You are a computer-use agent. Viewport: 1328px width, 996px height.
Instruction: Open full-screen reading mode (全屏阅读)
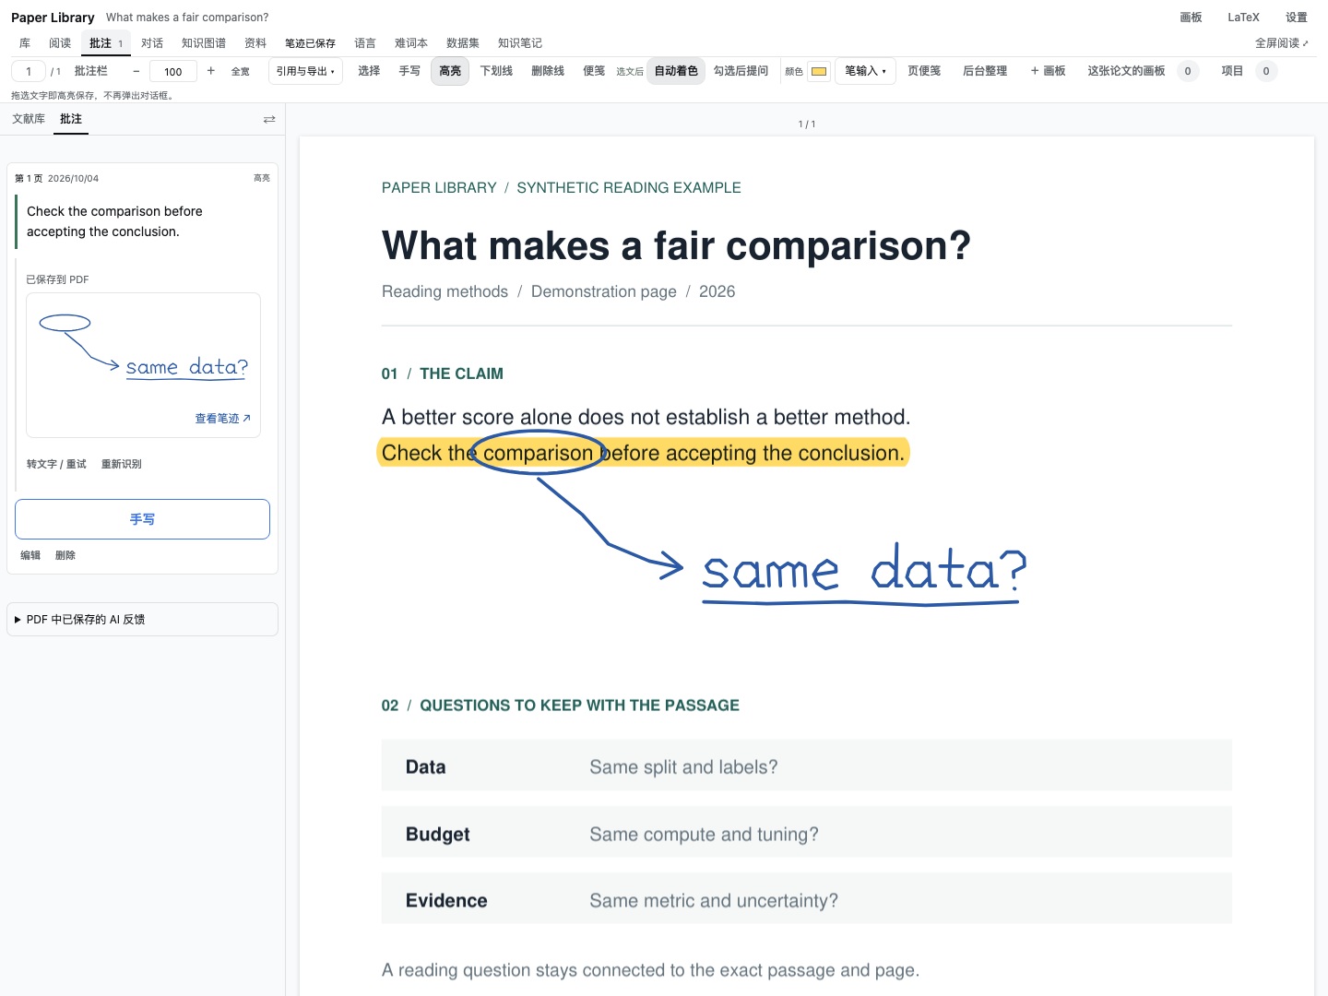[1281, 43]
